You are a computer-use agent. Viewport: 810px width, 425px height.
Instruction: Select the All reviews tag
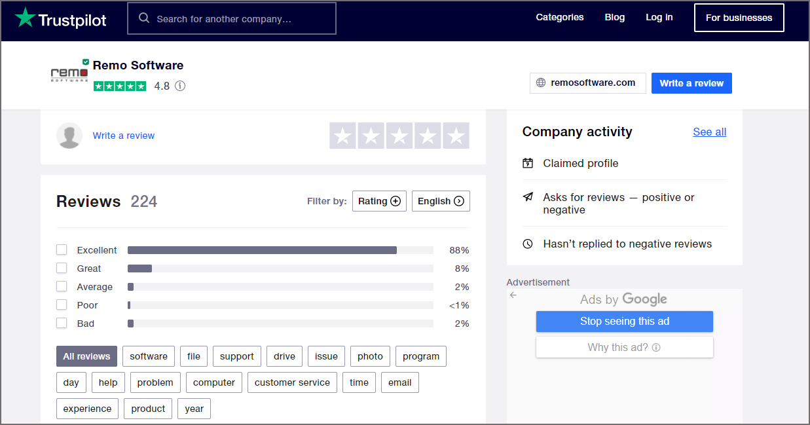86,356
